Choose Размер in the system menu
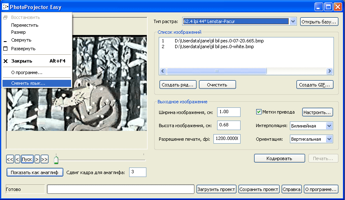The height and width of the screenshot is (200, 345). [37, 32]
